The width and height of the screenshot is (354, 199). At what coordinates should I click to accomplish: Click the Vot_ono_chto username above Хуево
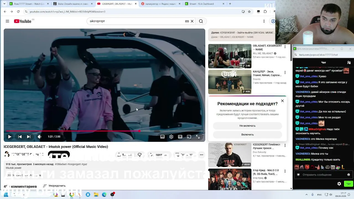click(x=308, y=76)
